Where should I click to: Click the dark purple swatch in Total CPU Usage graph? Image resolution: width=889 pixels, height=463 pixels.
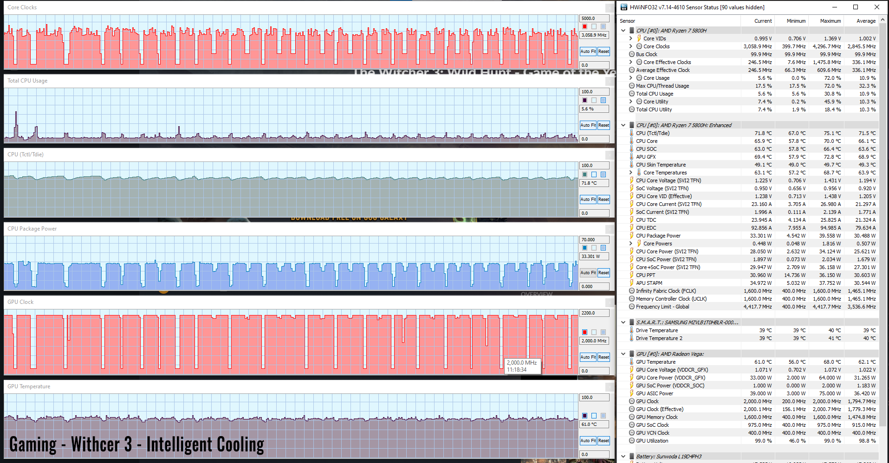(585, 100)
